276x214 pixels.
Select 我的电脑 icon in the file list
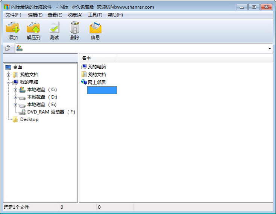click(84, 67)
